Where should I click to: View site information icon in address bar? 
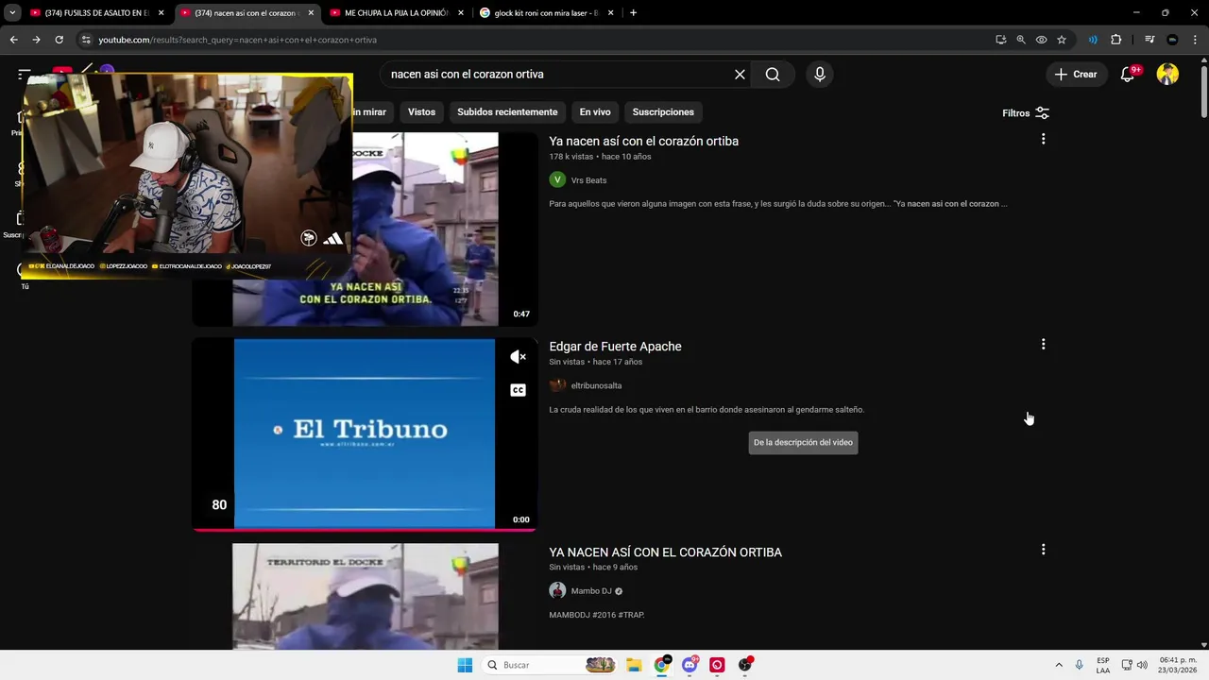[86, 40]
